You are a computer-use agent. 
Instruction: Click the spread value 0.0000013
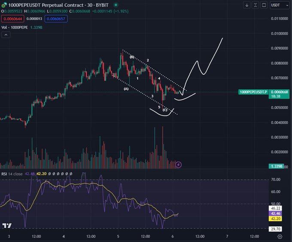coord(34,18)
